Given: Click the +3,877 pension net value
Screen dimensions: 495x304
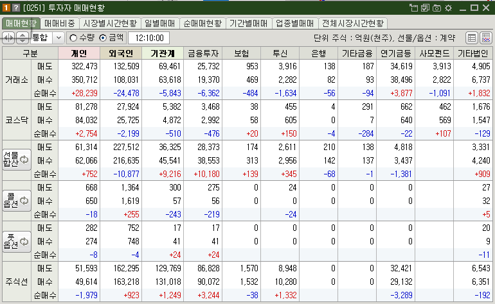Looking at the screenshot, I should pyautogui.click(x=401, y=93).
